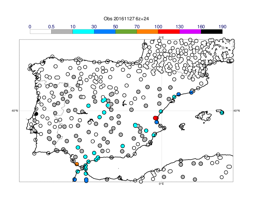The image size is (280, 198).
Task: Click the '0°E' label above the map
Action: (x=161, y=38)
